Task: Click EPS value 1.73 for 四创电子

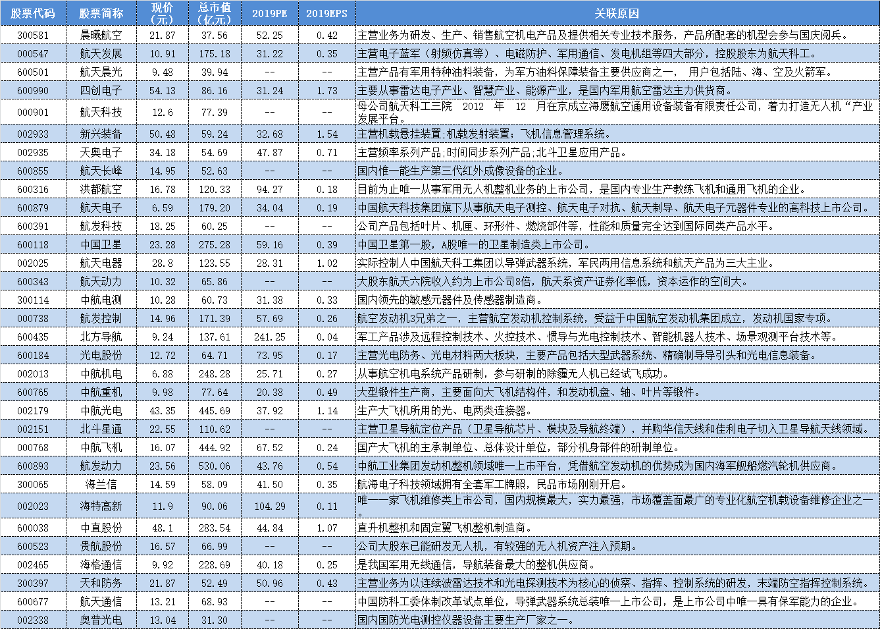Action: [x=326, y=90]
